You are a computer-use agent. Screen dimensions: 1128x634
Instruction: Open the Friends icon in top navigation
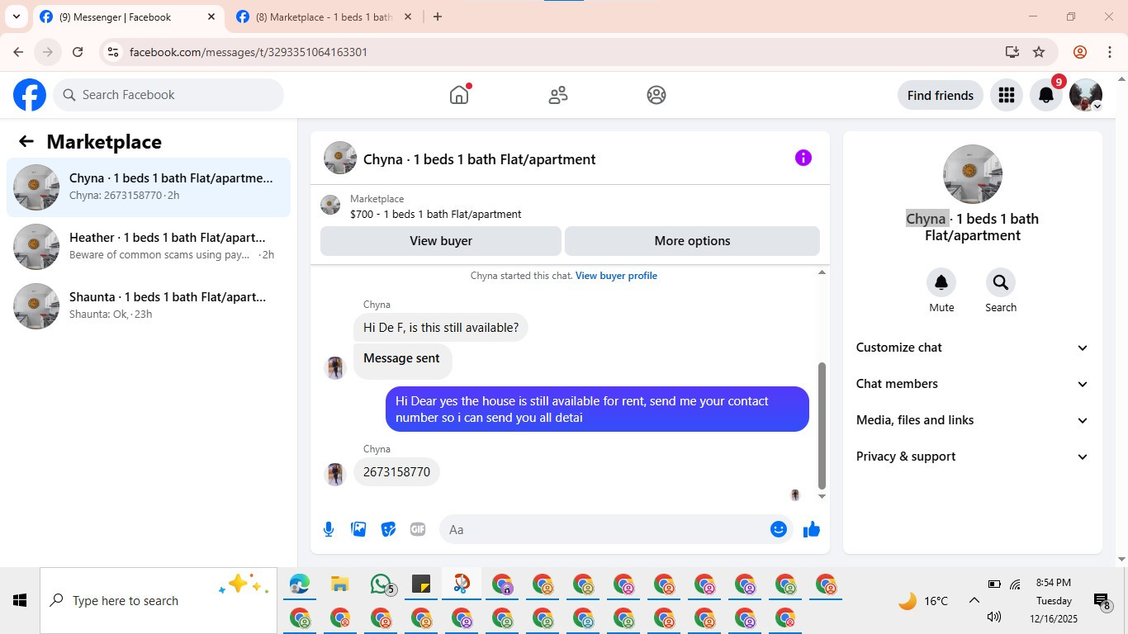558,95
